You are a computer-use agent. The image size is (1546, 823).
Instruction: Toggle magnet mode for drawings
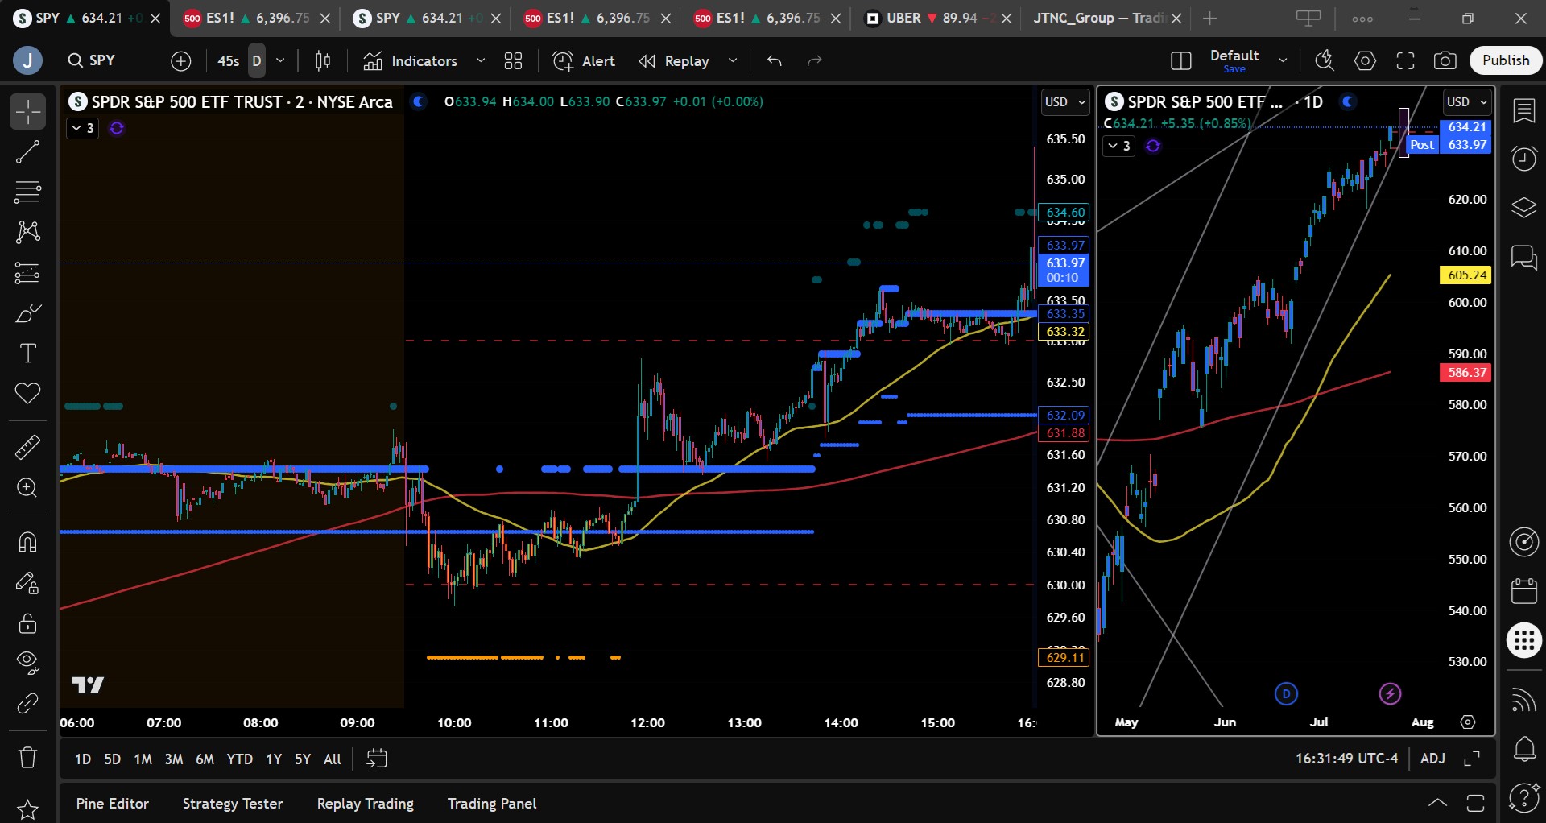coord(27,542)
